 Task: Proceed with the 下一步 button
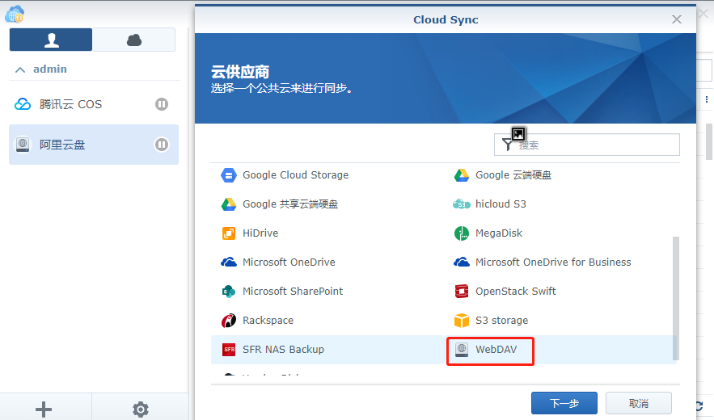pyautogui.click(x=564, y=403)
